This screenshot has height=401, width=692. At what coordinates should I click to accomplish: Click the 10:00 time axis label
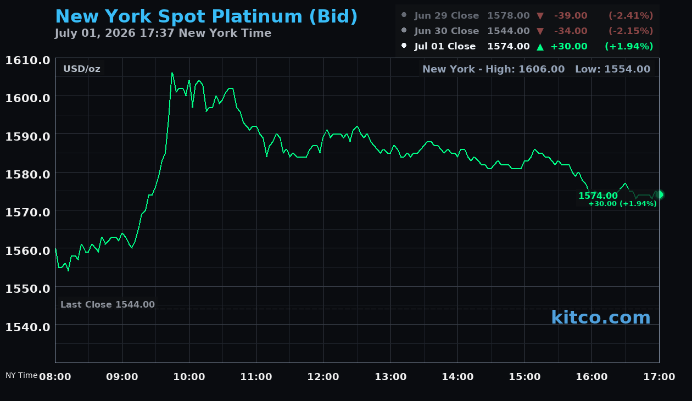pos(189,377)
